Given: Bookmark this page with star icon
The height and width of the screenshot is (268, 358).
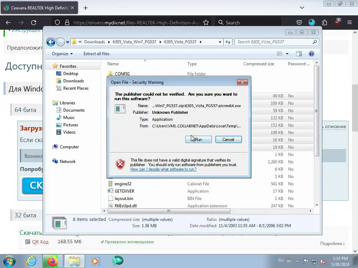Looking at the screenshot, I should tap(206, 23).
